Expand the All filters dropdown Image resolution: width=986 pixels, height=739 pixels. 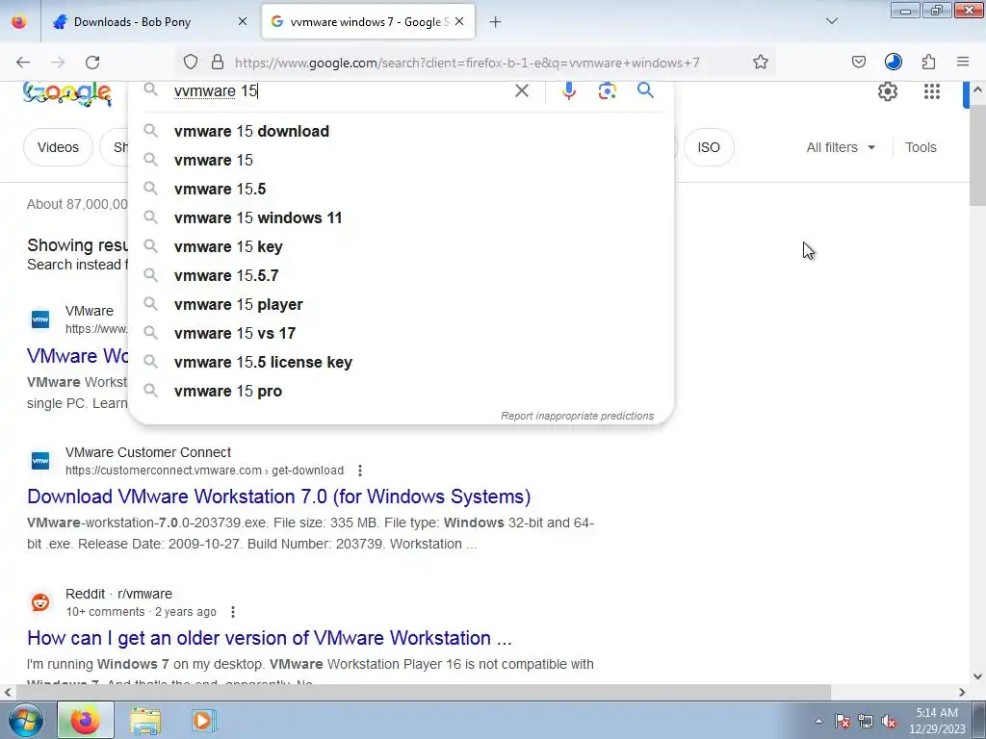tap(841, 147)
